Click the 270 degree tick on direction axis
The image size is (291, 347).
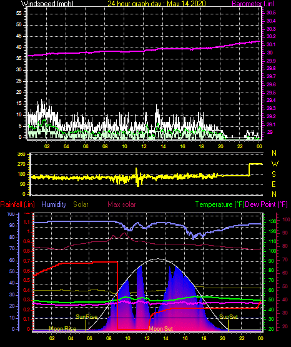click(x=22, y=164)
